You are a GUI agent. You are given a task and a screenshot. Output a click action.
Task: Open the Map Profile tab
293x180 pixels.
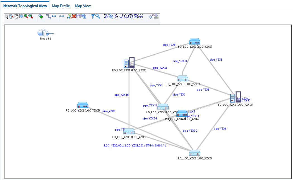point(61,6)
